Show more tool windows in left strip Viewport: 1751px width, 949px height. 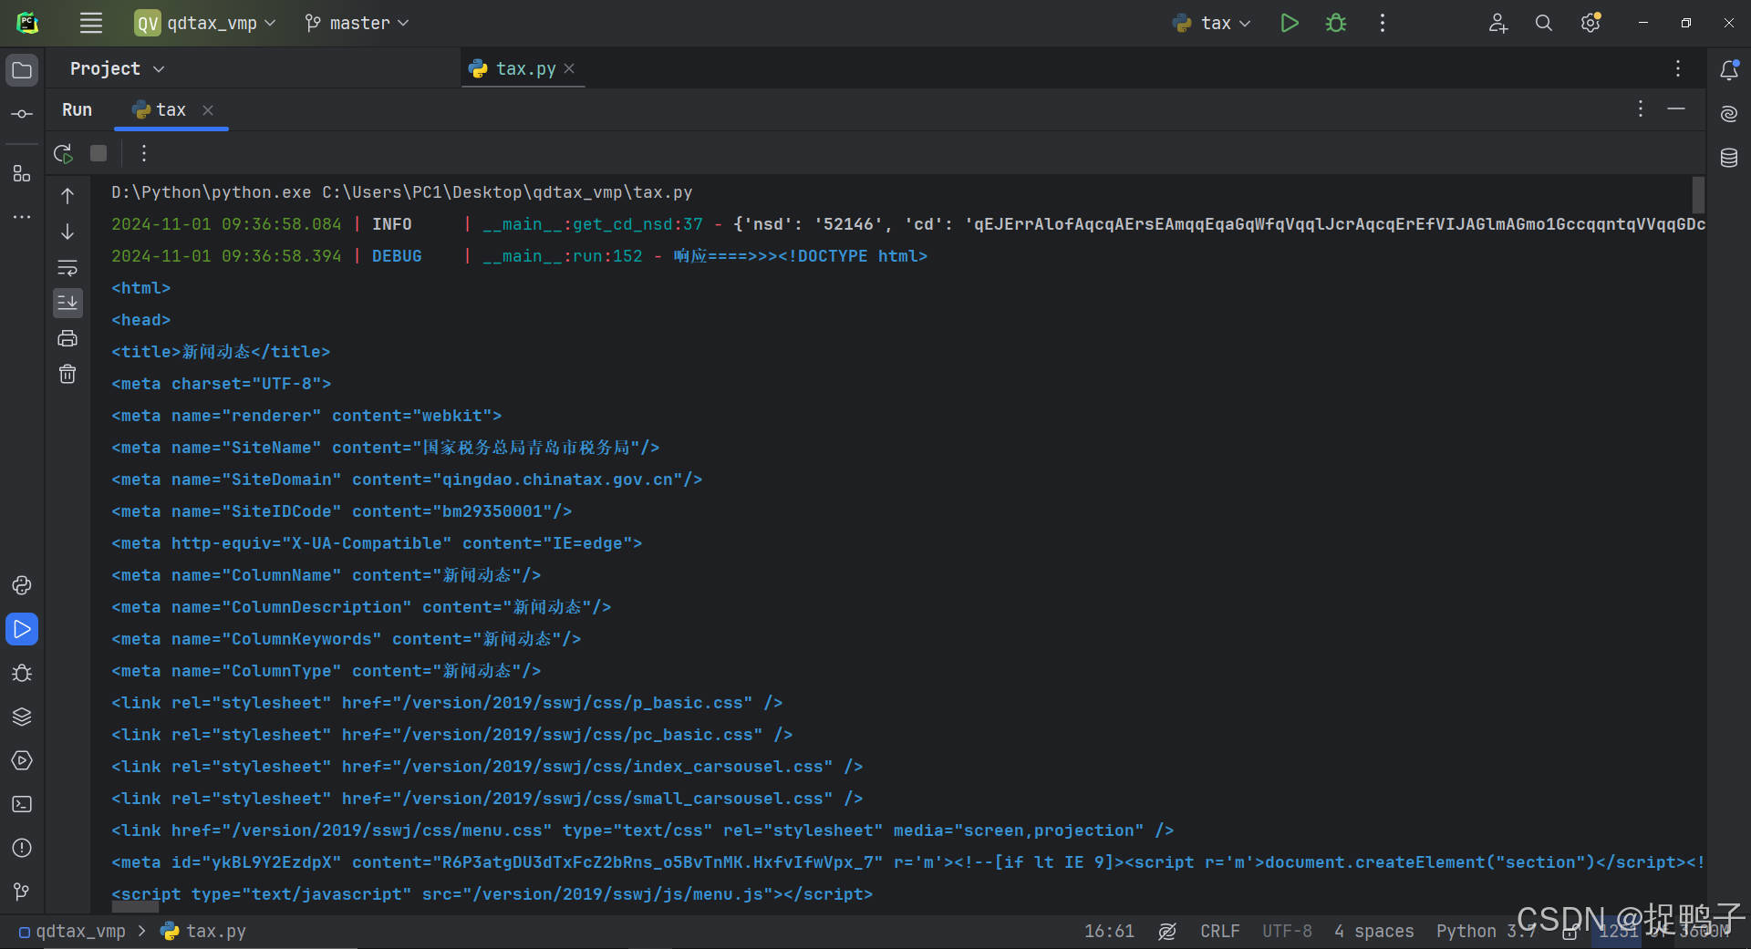[x=22, y=217]
